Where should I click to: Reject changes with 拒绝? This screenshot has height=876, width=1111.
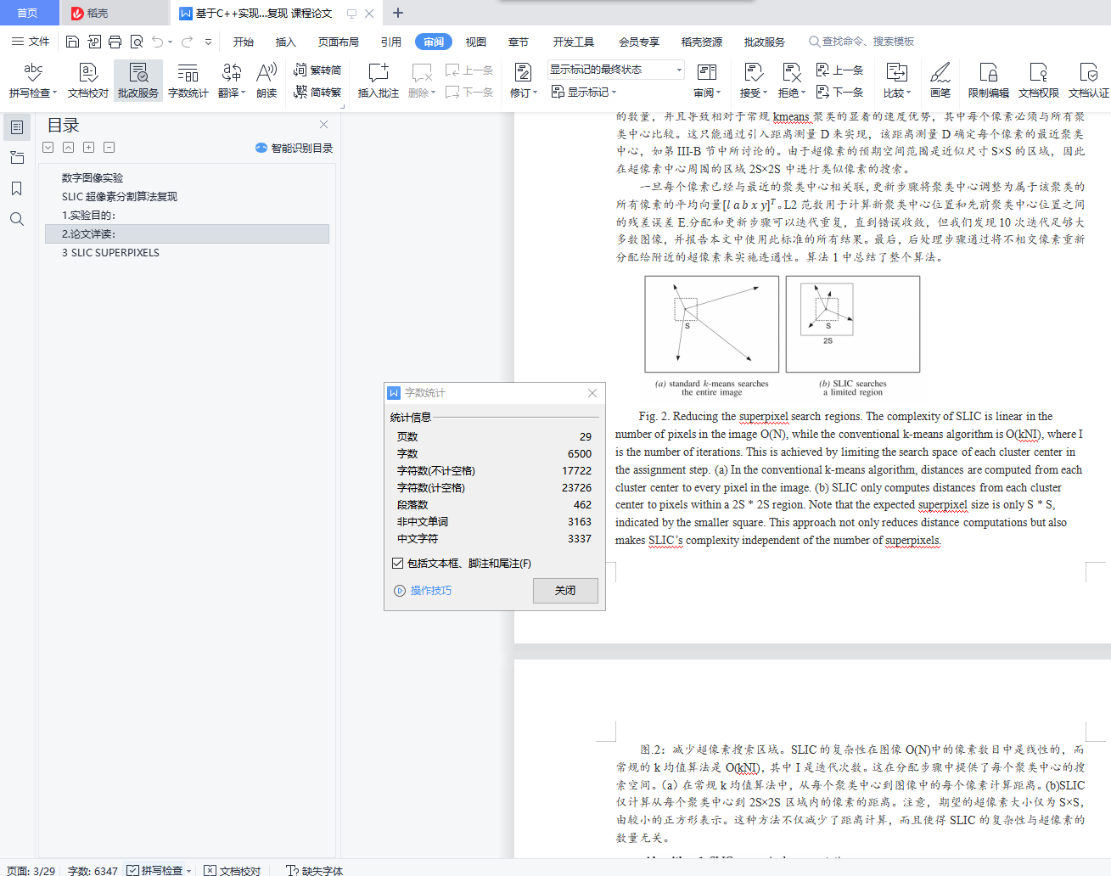point(792,81)
